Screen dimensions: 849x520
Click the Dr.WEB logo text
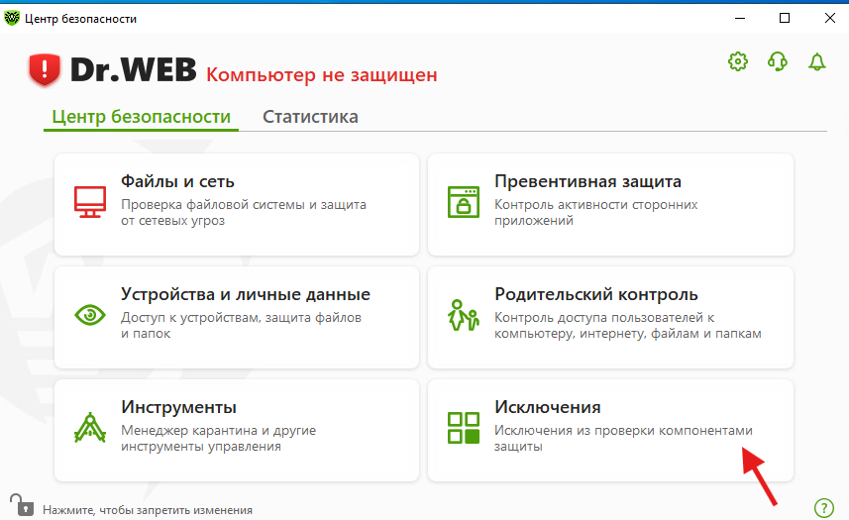133,69
